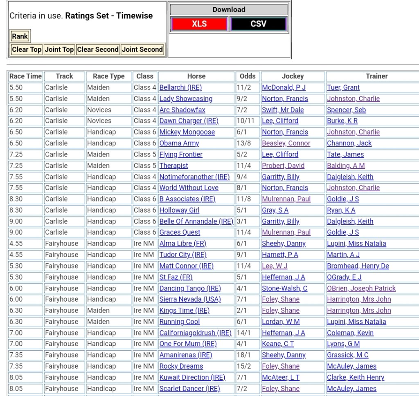
Task: Download the ratings as CSV
Action: [258, 24]
